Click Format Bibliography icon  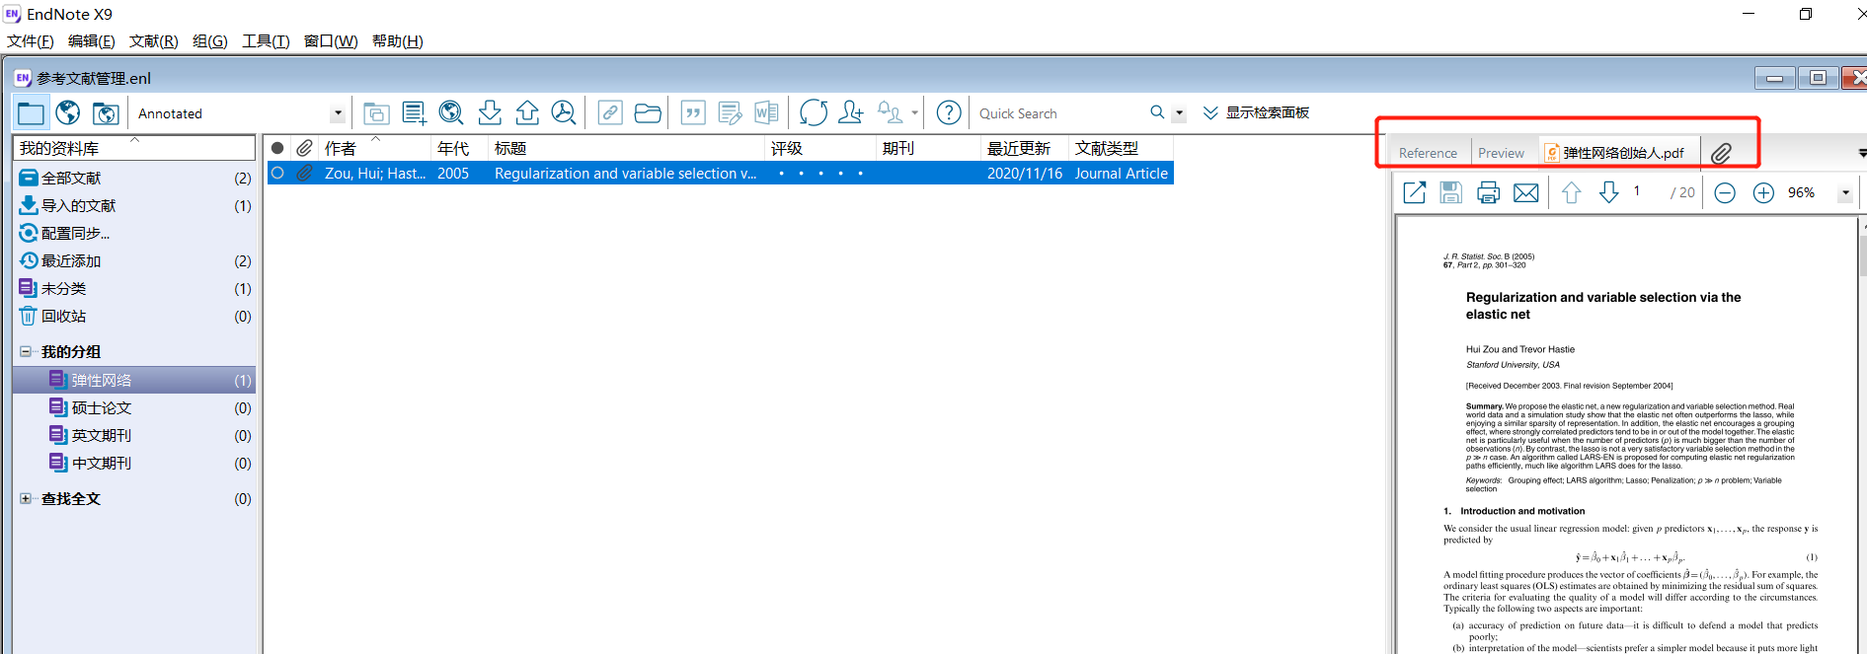click(731, 113)
